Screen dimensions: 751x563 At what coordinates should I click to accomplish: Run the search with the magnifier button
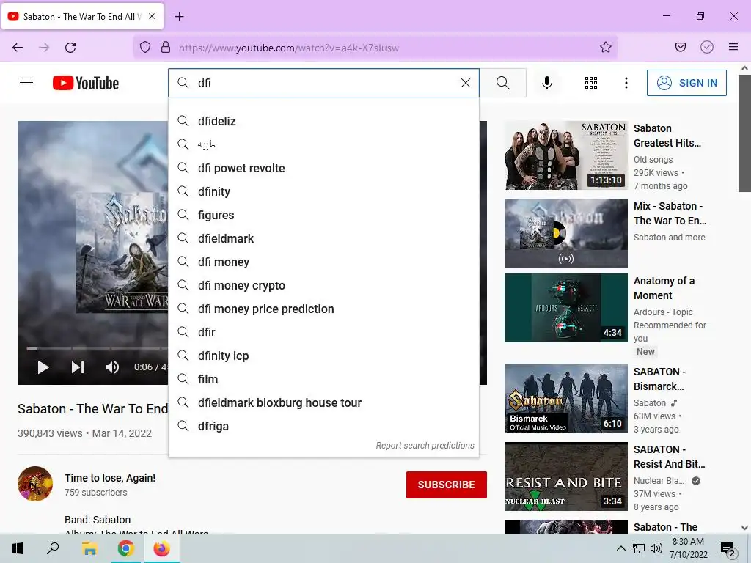pos(503,83)
